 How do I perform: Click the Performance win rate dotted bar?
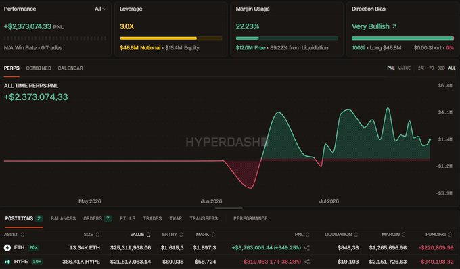click(55, 39)
